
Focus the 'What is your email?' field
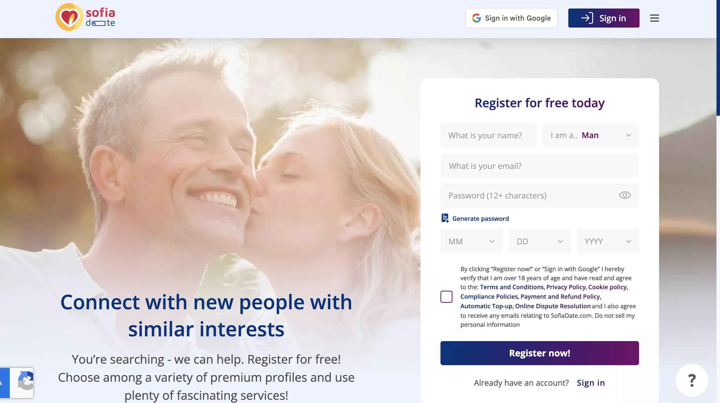[539, 166]
